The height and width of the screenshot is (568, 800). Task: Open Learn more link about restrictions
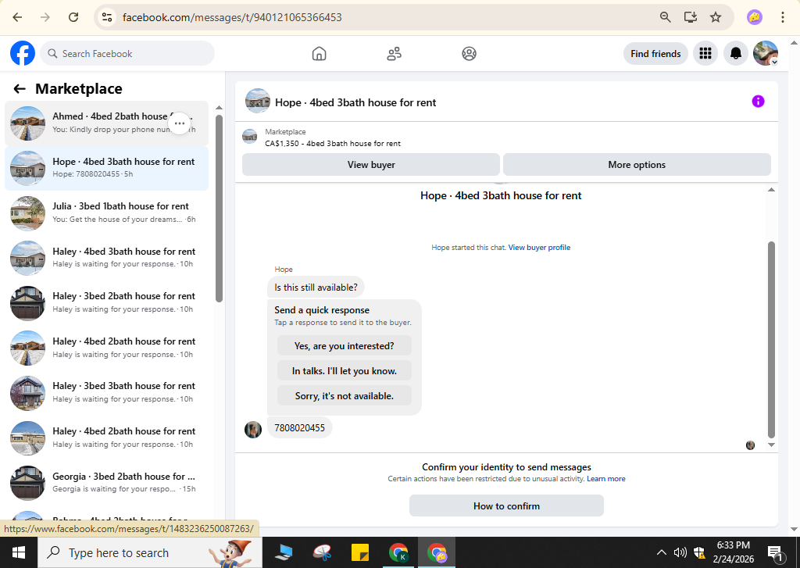606,479
